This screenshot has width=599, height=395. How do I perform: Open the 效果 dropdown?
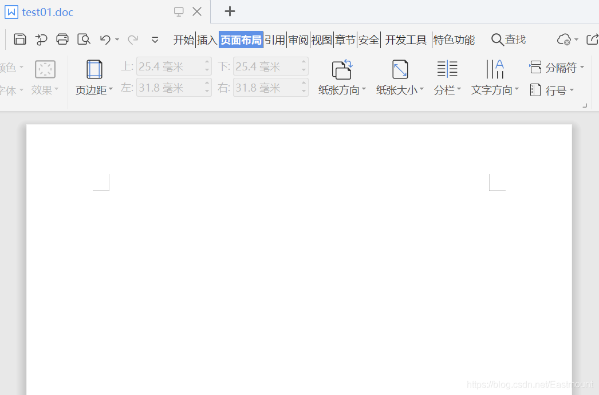click(45, 90)
